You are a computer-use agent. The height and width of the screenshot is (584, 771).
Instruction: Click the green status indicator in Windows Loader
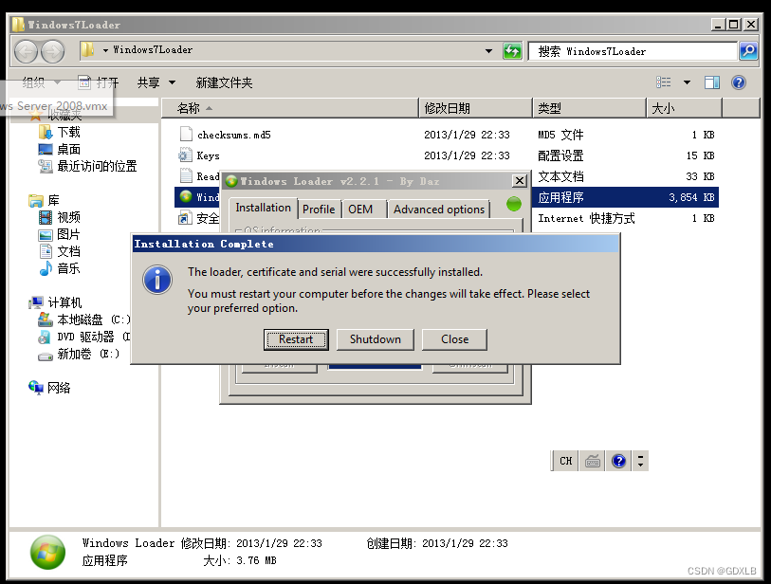click(x=514, y=204)
